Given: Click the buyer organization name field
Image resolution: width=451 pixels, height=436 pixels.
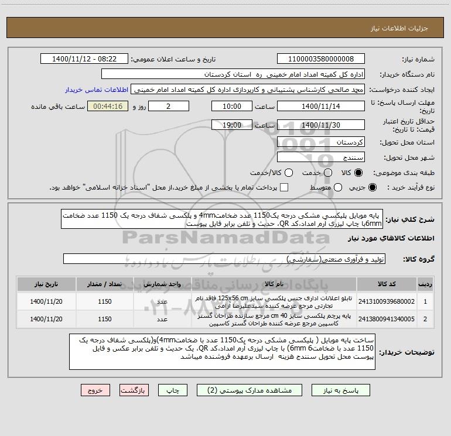Looking at the screenshot, I should (x=233, y=74).
